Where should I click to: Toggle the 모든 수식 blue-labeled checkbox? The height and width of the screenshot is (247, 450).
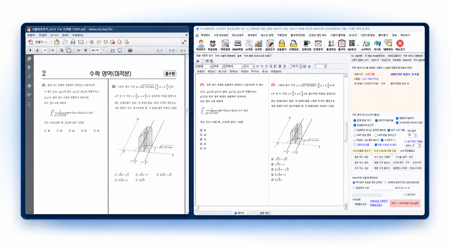(376, 145)
